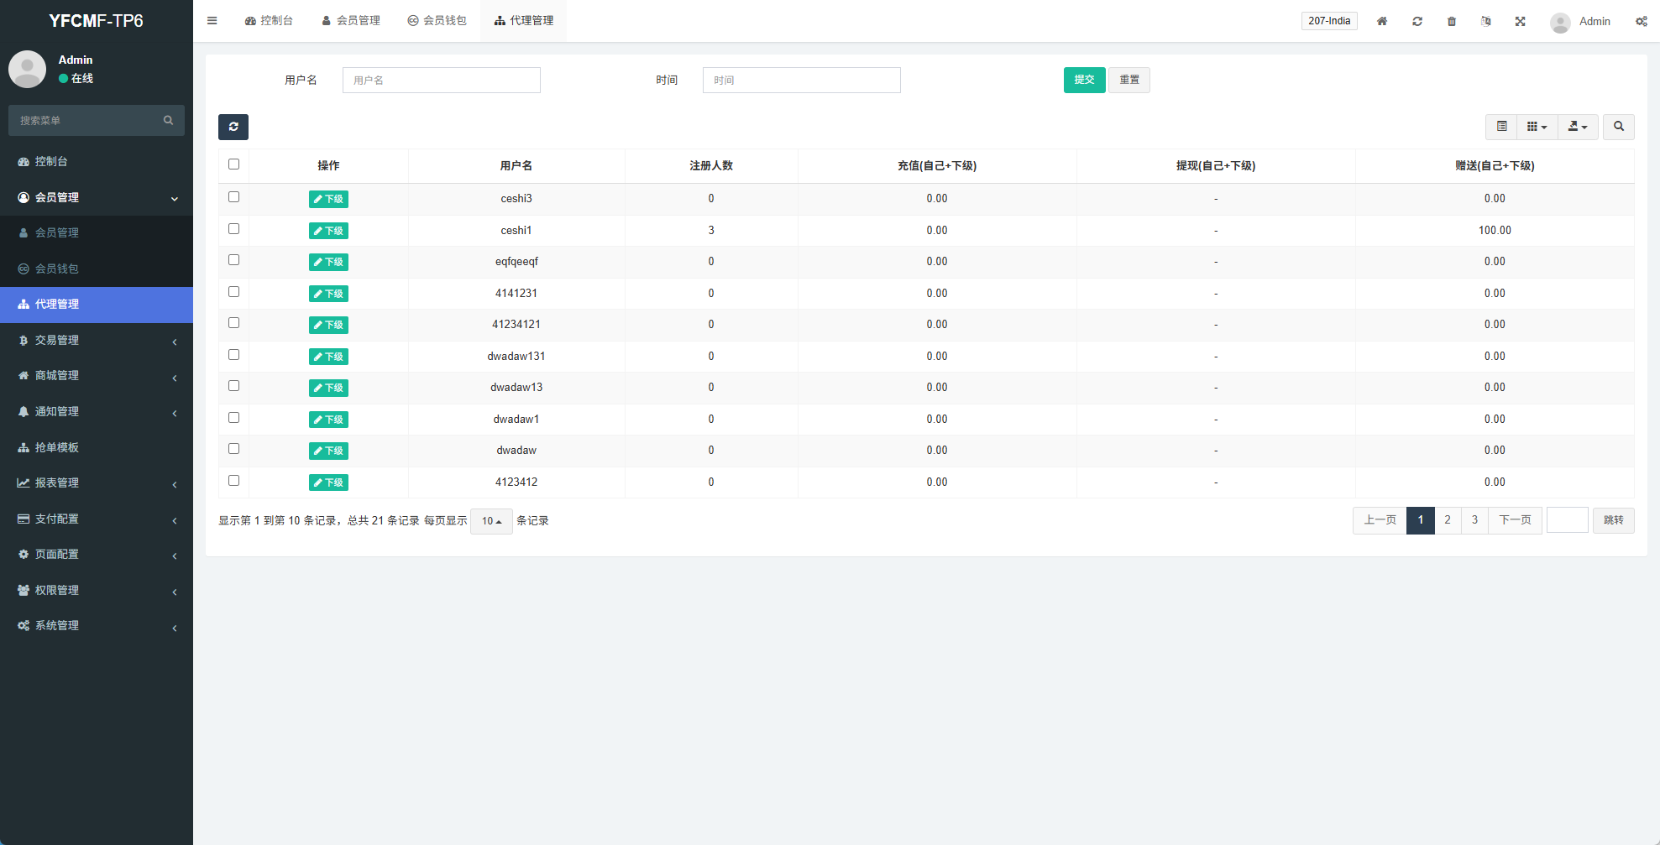Open the 10 records per page dropdown
This screenshot has width=1660, height=845.
click(x=491, y=521)
